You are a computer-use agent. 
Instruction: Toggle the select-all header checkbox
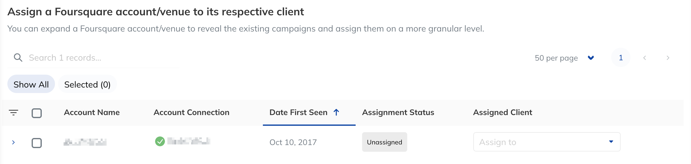[x=37, y=113]
